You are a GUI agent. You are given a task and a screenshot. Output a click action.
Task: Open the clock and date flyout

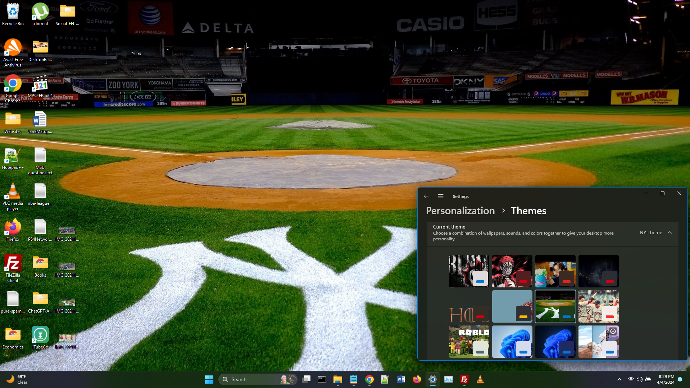[666, 379]
